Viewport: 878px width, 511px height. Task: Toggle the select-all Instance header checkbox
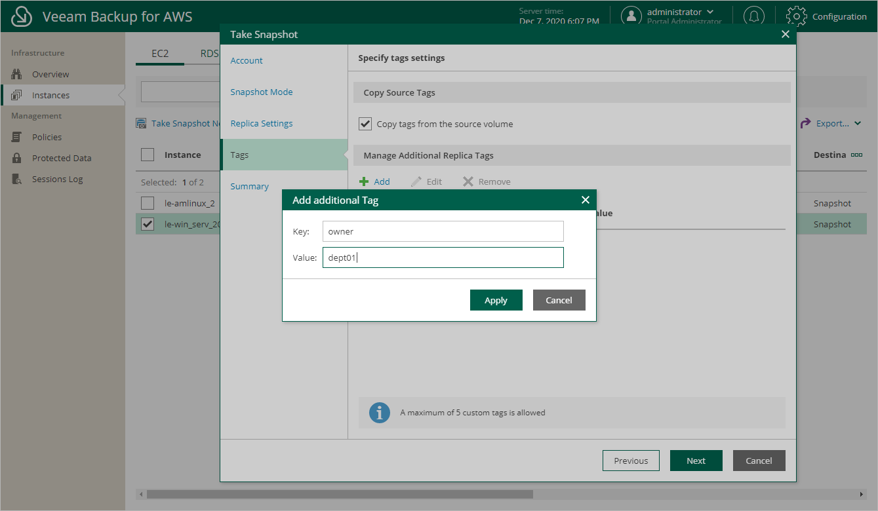point(148,155)
